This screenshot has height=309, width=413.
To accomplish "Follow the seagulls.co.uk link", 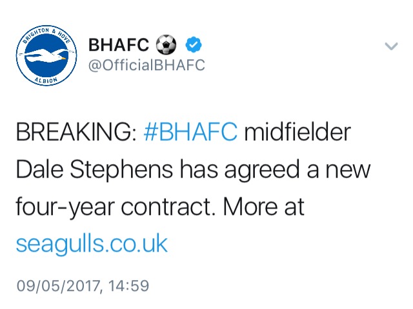I will [x=92, y=245].
